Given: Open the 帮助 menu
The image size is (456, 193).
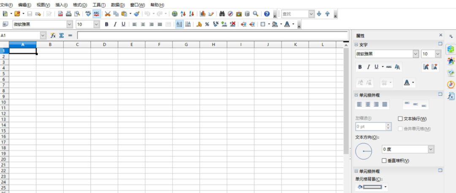Looking at the screenshot, I should (157, 5).
